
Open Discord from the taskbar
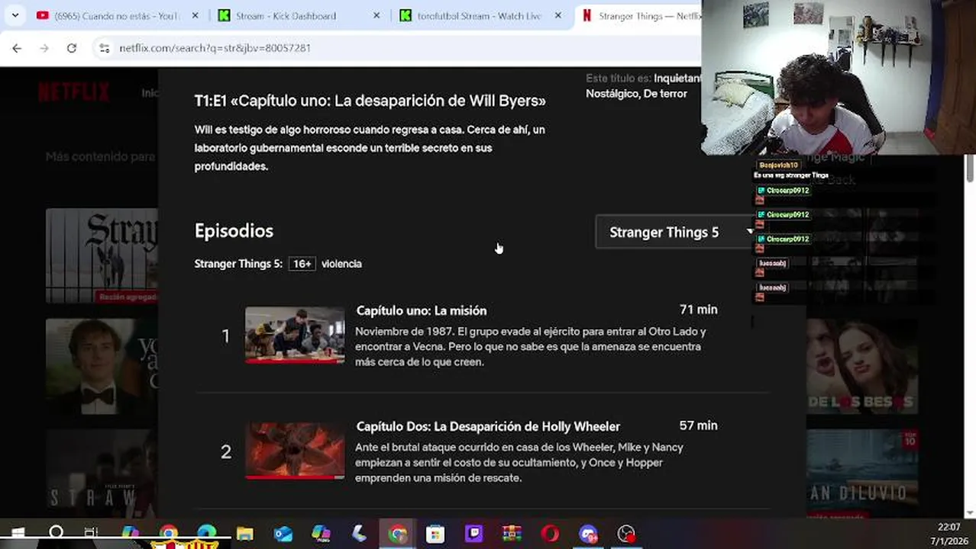click(588, 533)
